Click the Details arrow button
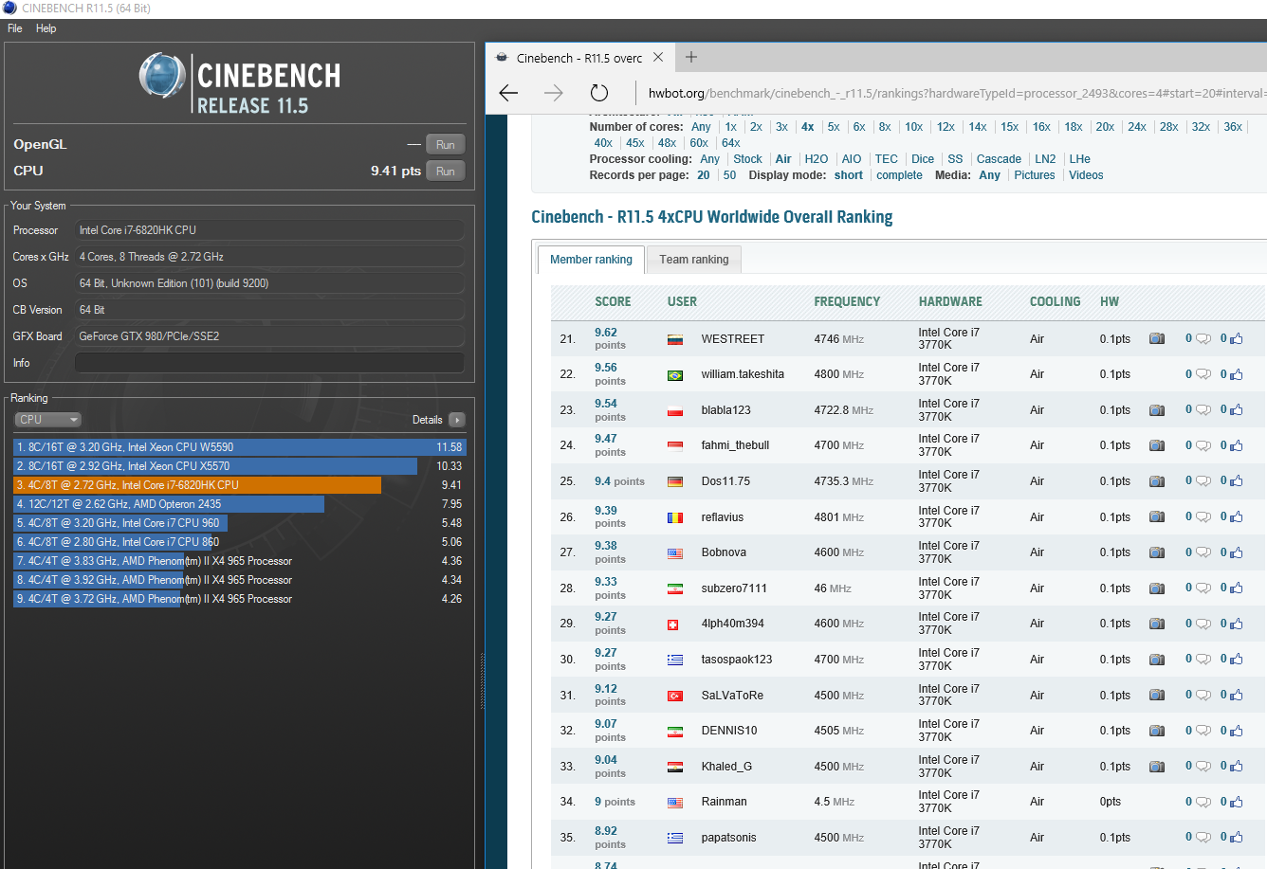This screenshot has width=1267, height=869. tap(457, 420)
